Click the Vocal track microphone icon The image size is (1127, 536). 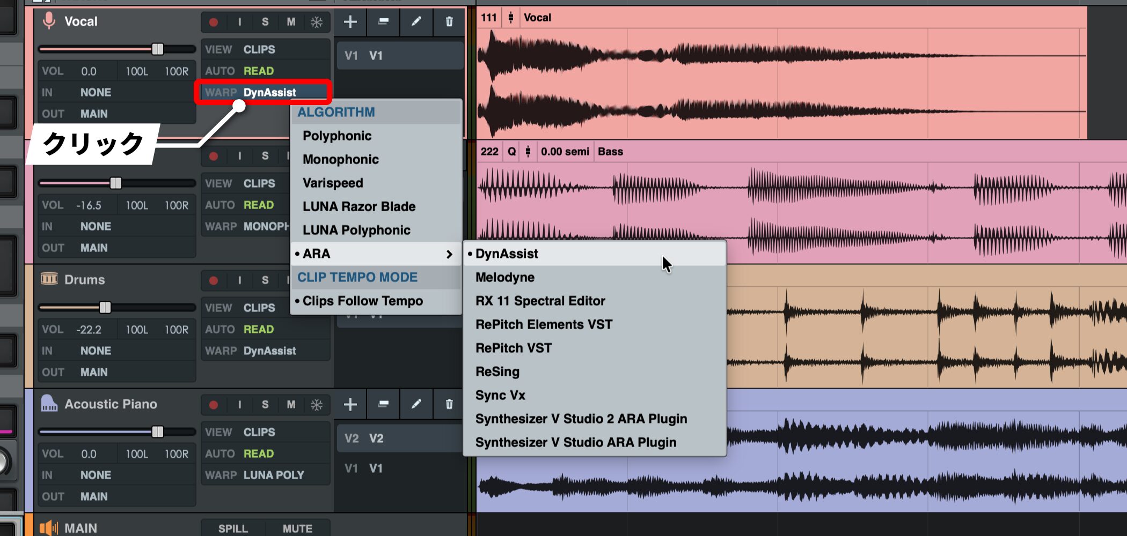pyautogui.click(x=49, y=21)
